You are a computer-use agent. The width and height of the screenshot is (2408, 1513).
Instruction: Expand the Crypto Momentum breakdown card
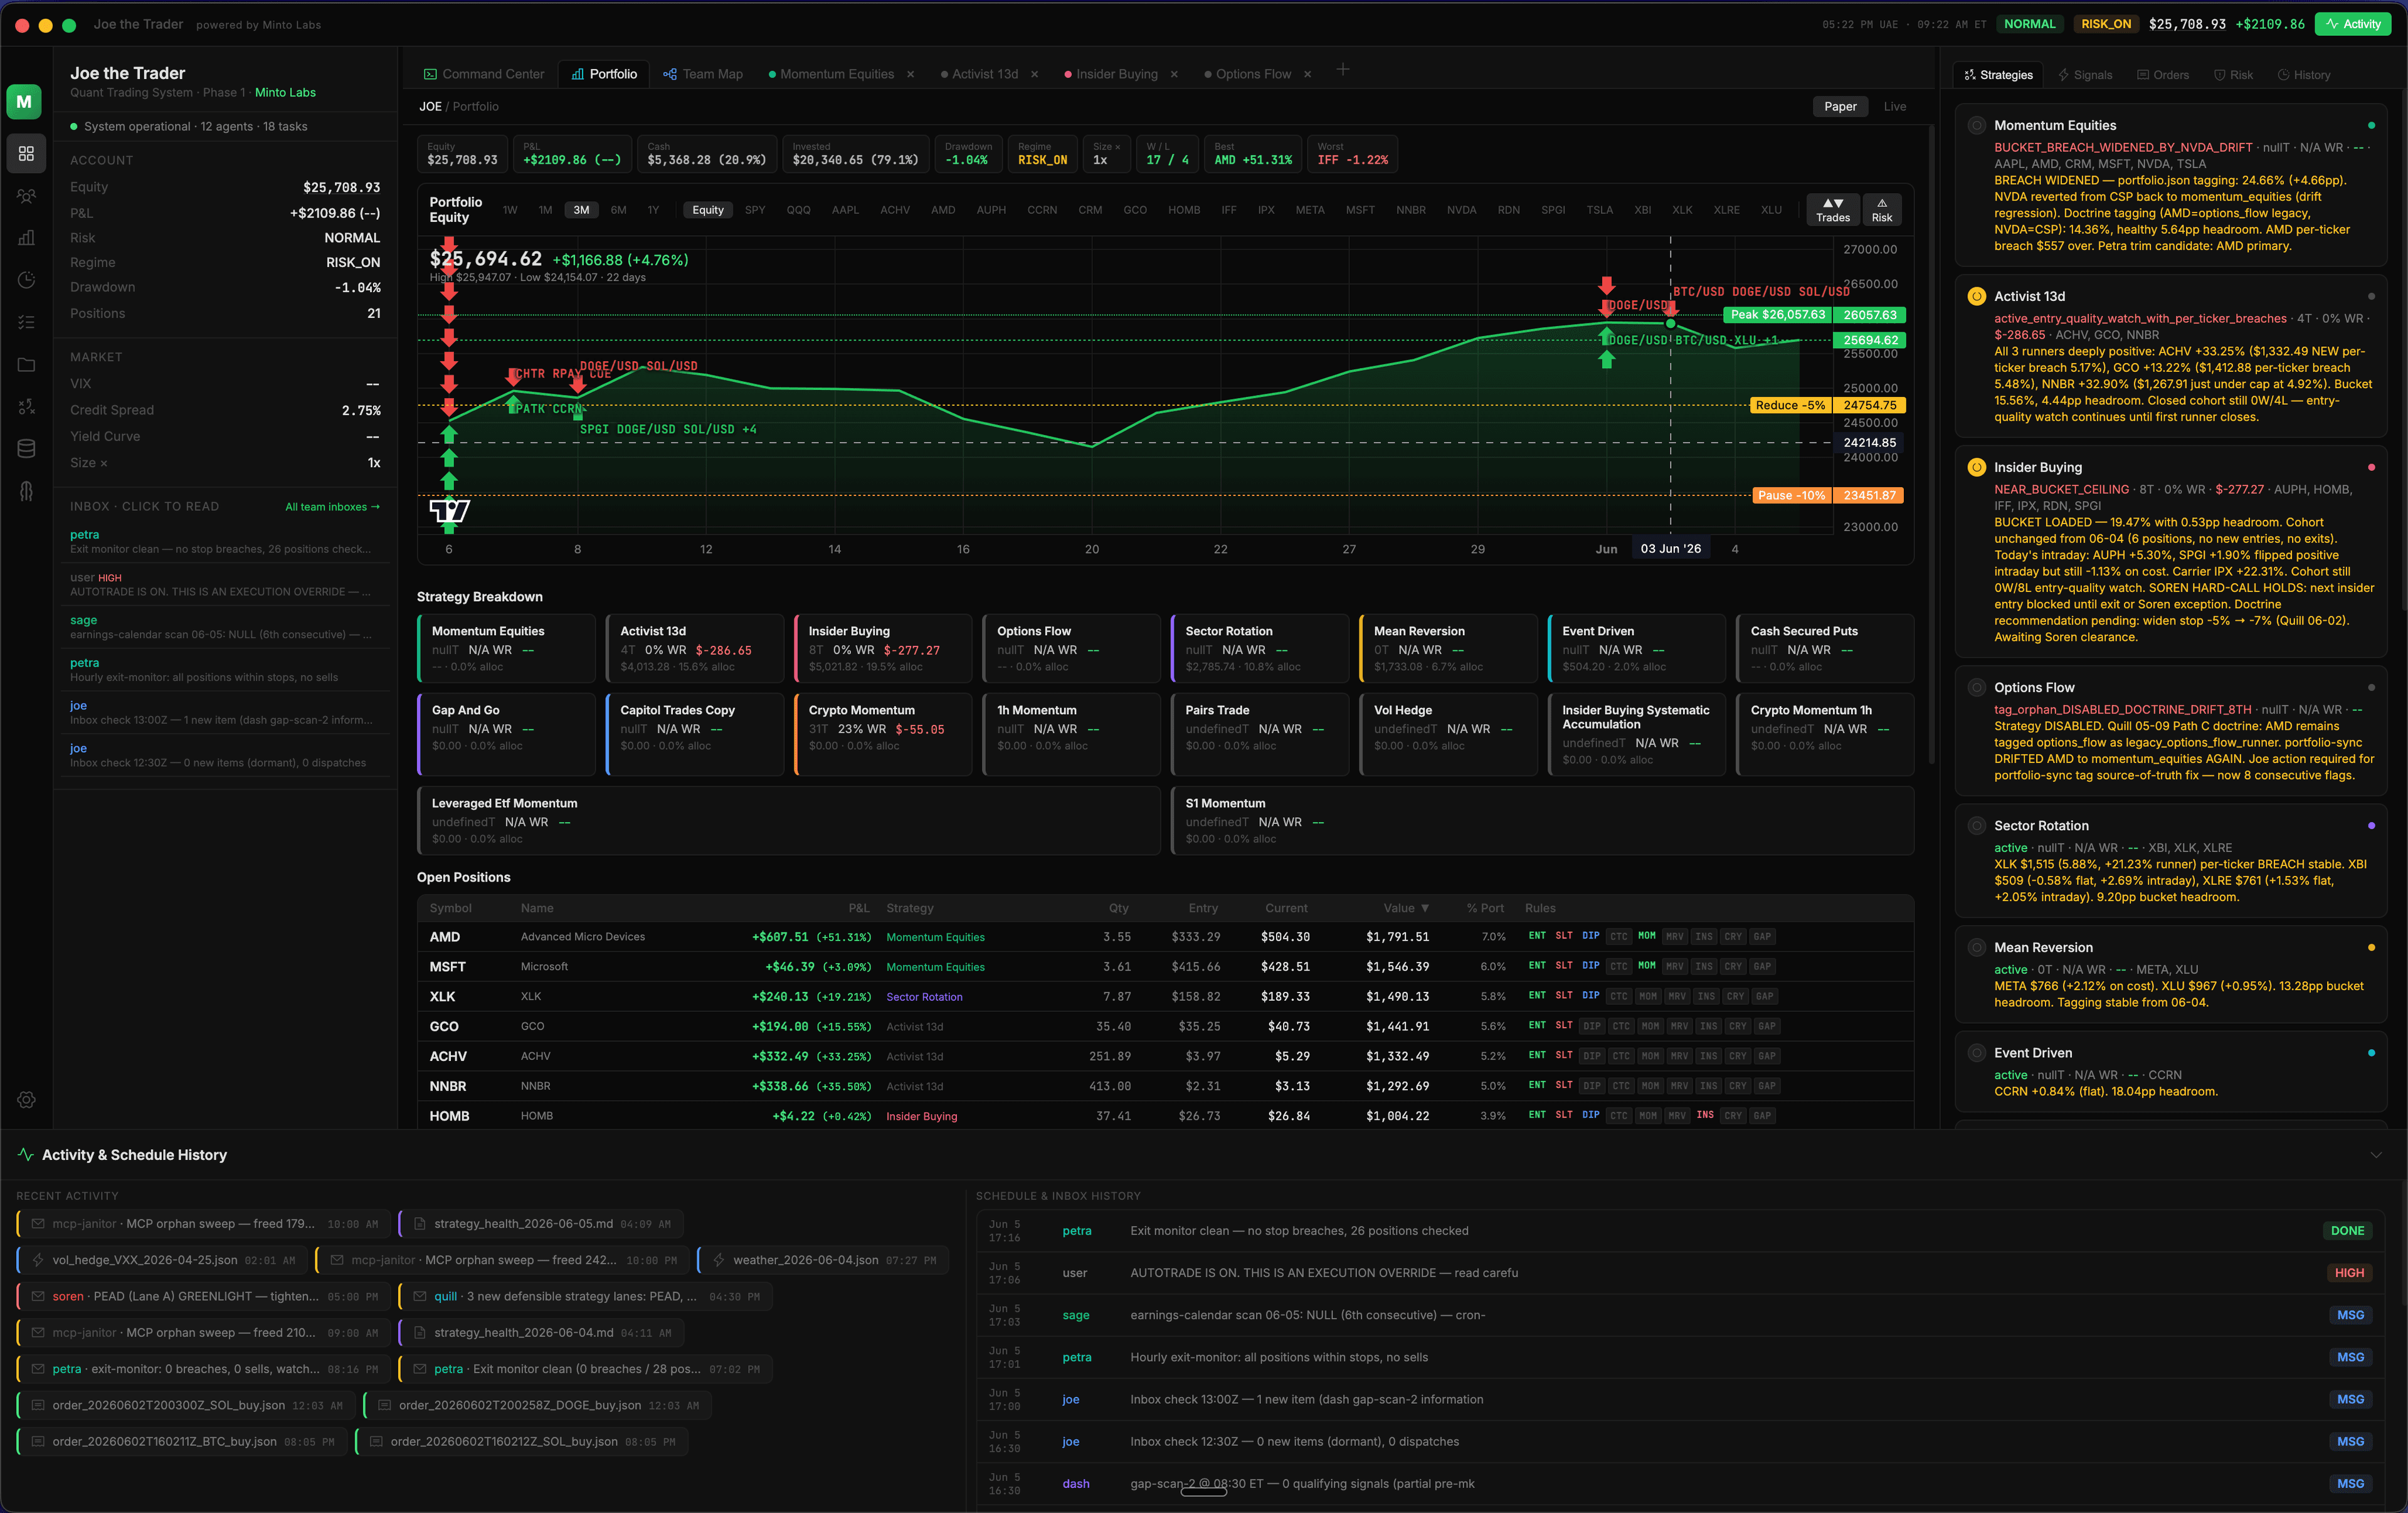coord(883,734)
